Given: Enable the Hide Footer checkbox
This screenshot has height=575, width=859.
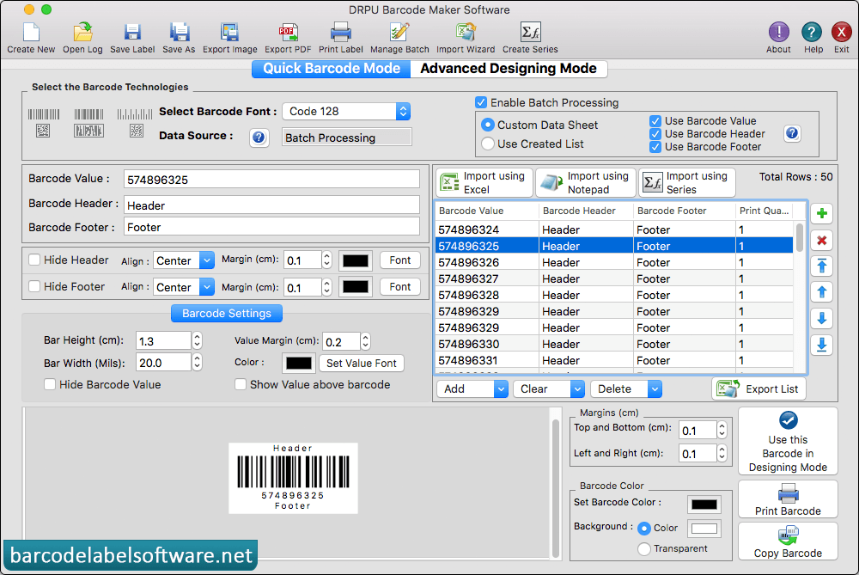Looking at the screenshot, I should point(34,286).
